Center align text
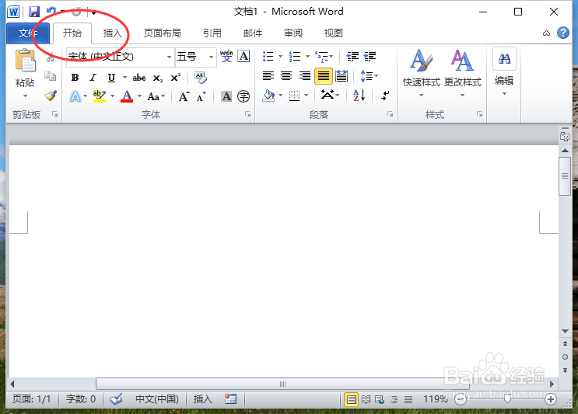Screen dimensions: 578x414 [286, 76]
